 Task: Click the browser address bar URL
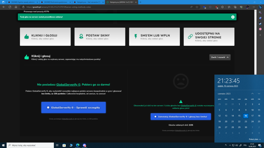click(59, 7)
